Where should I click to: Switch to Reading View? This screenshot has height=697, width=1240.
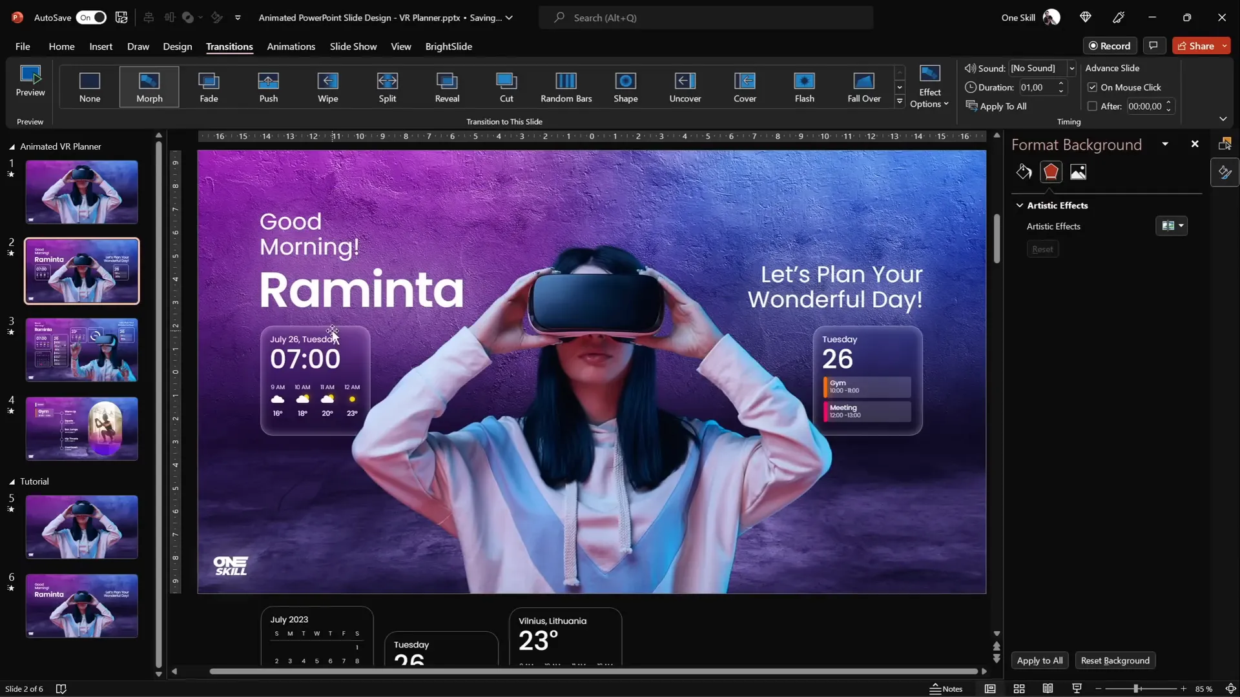1048,689
